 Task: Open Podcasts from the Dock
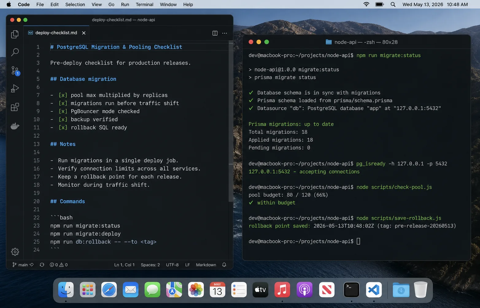click(x=304, y=290)
